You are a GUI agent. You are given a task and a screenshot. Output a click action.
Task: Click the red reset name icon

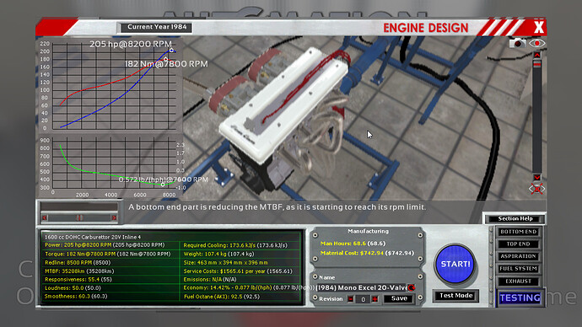tap(412, 287)
